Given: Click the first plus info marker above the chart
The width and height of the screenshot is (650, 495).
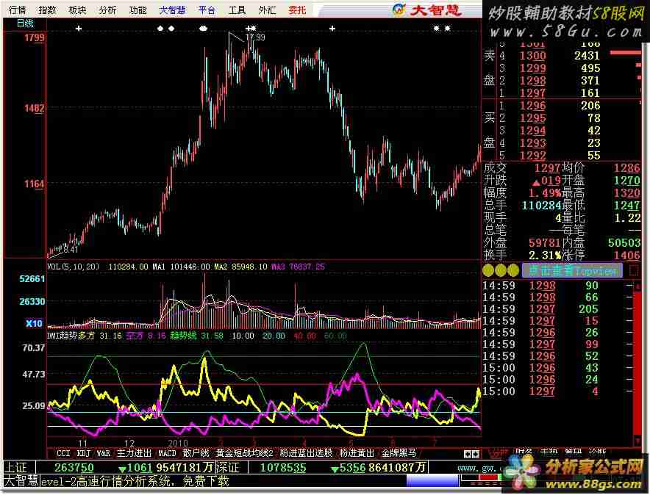Looking at the screenshot, I should (x=79, y=29).
